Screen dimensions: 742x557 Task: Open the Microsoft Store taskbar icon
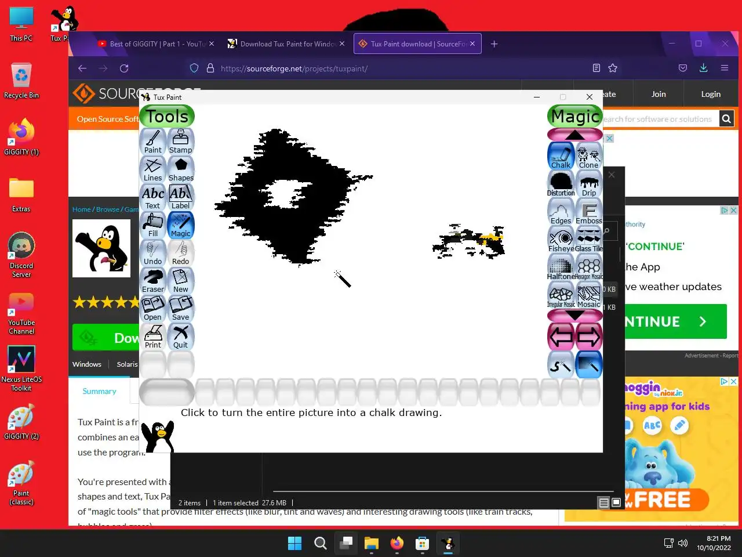[x=422, y=543]
